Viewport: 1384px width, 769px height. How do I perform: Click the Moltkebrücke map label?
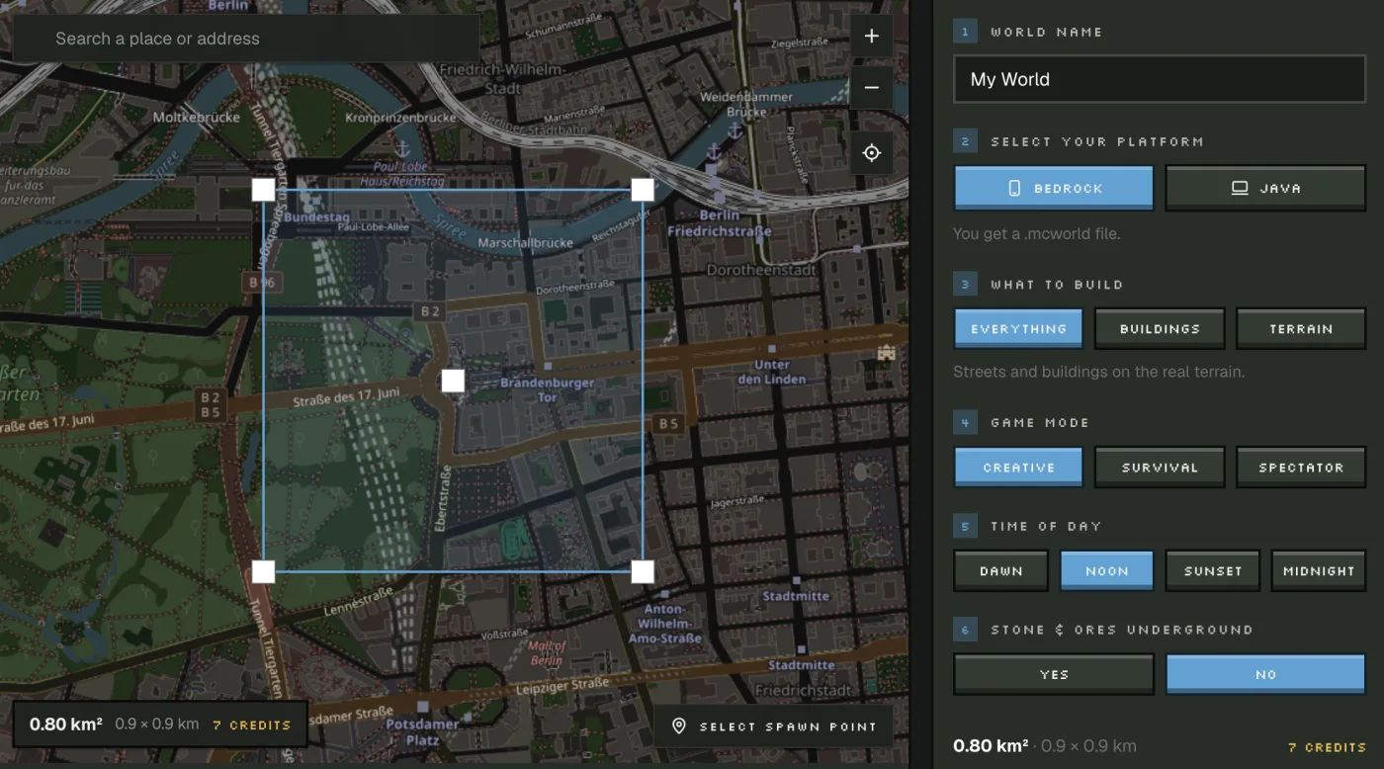[197, 117]
